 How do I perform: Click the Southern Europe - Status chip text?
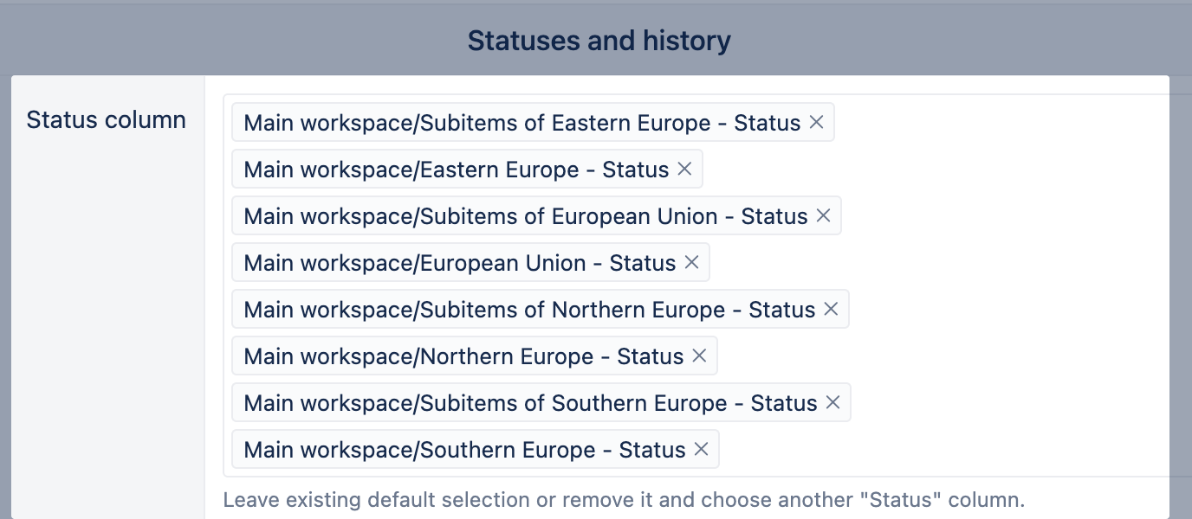pyautogui.click(x=464, y=450)
